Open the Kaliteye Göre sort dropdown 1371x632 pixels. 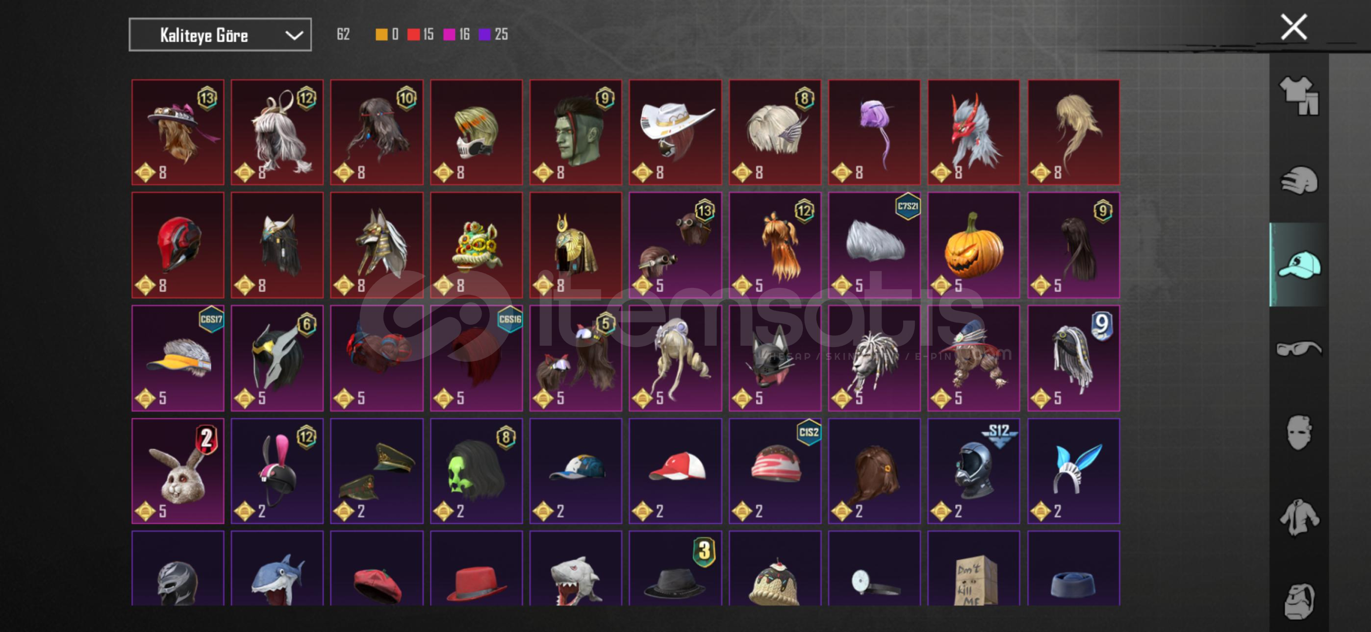pos(220,35)
